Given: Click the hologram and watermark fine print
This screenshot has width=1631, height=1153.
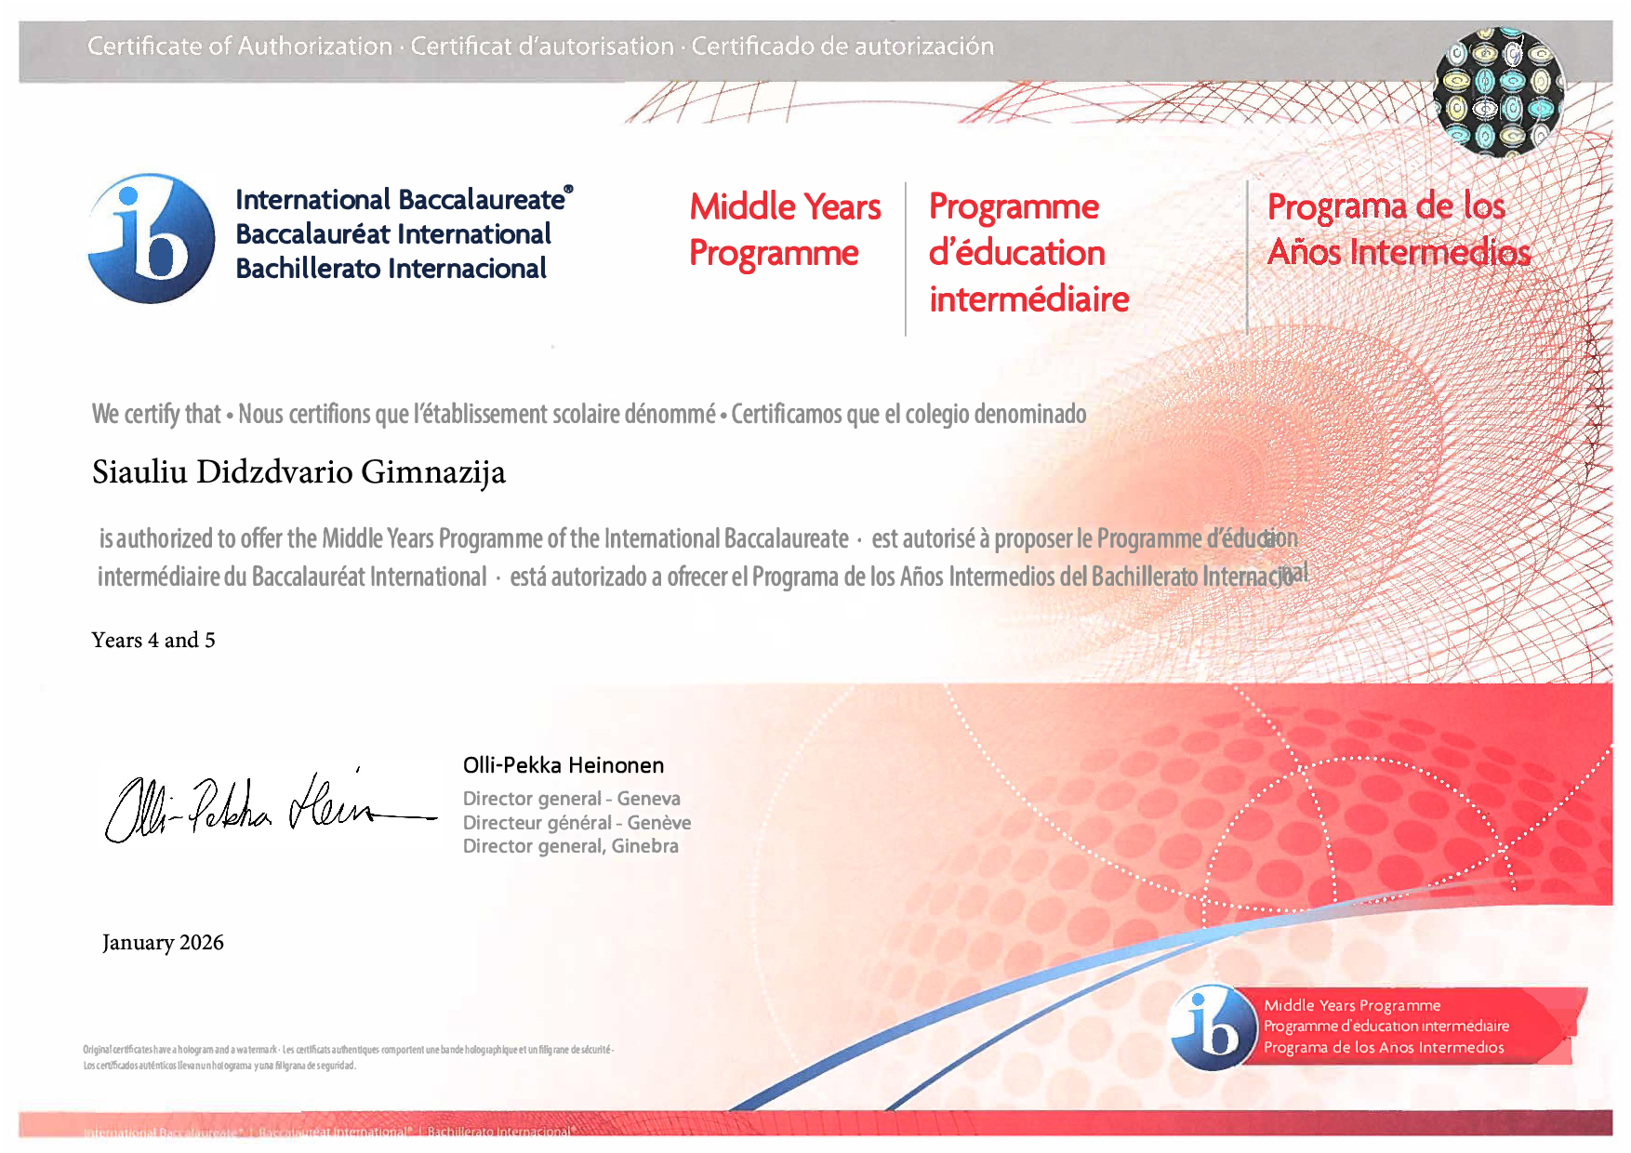Looking at the screenshot, I should pos(347,1057).
